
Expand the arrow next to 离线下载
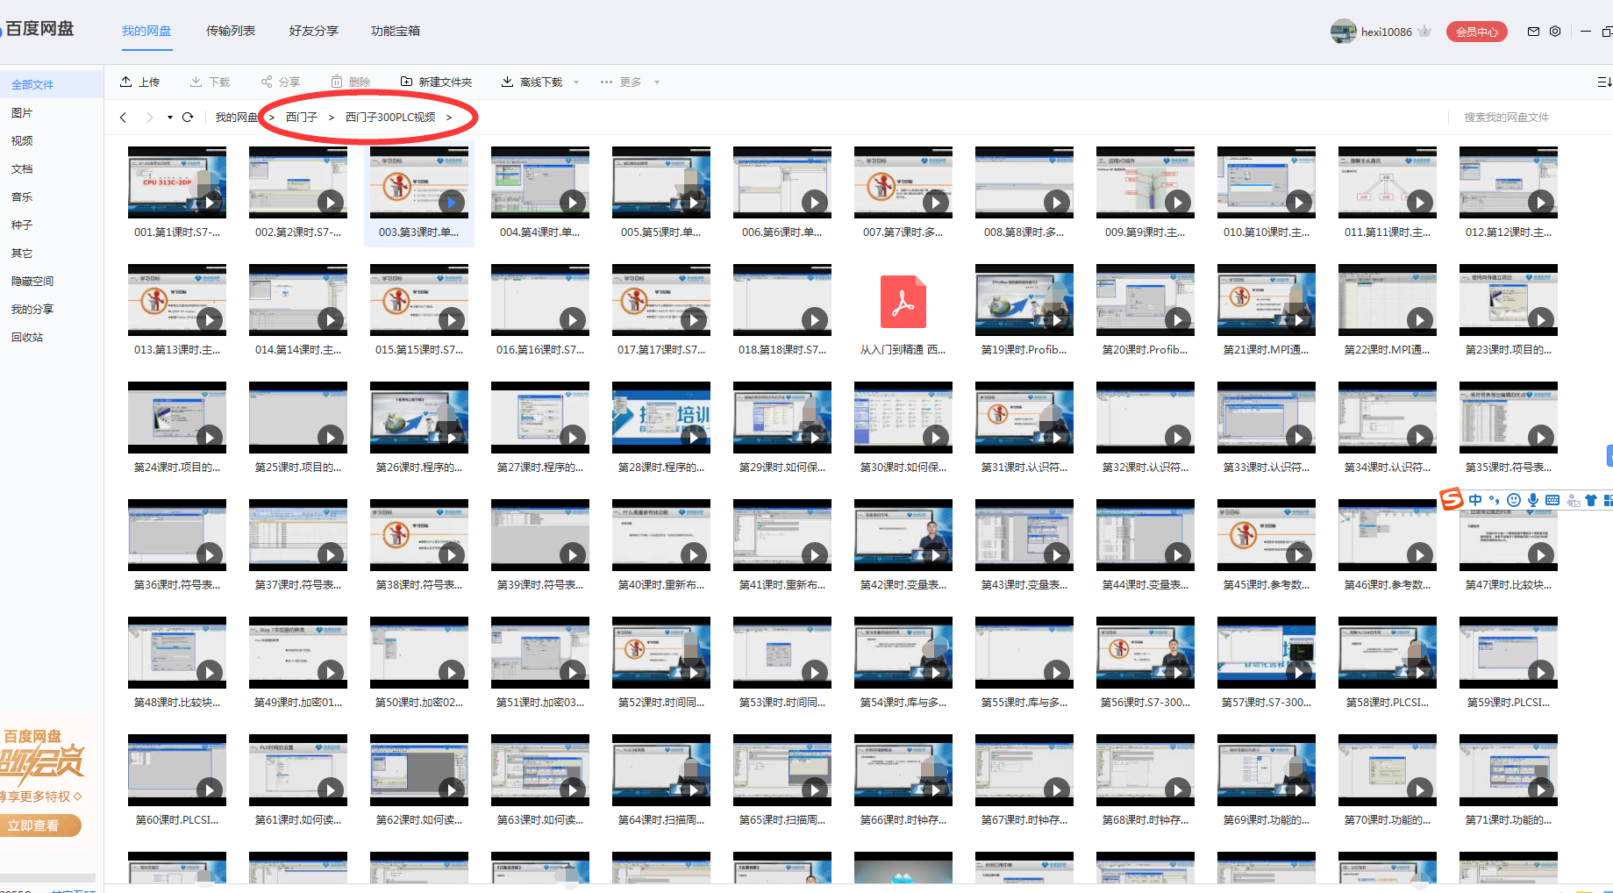click(576, 82)
